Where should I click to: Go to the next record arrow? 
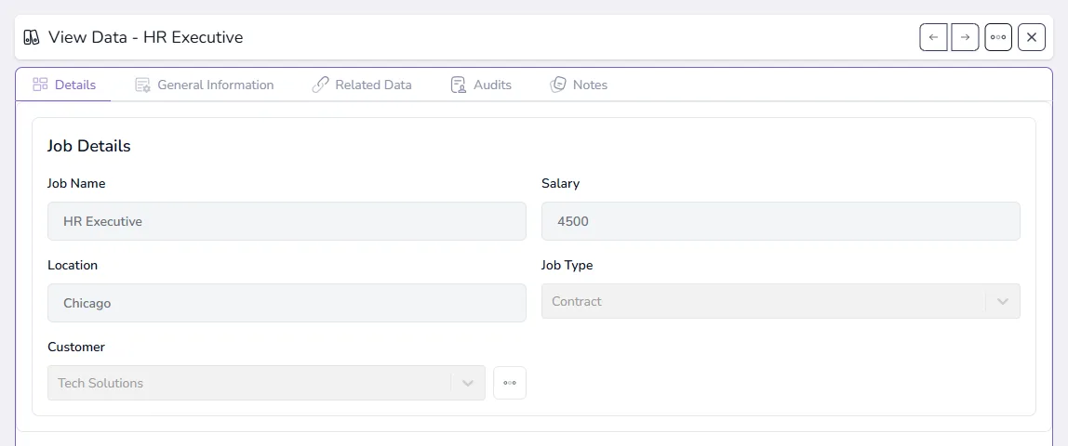coord(965,37)
